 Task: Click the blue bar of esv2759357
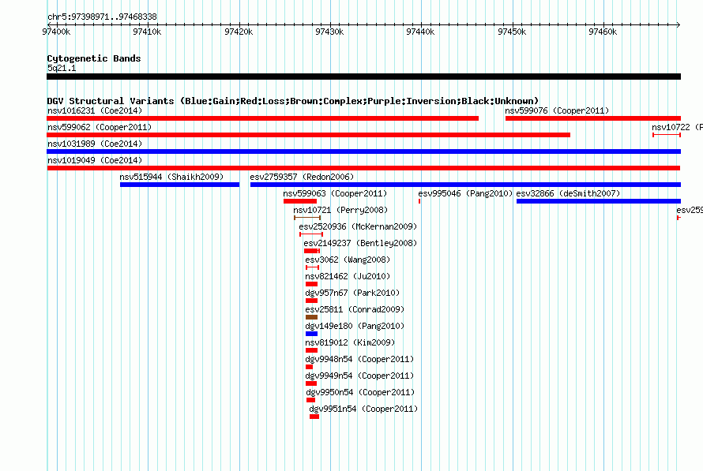pyautogui.click(x=465, y=185)
